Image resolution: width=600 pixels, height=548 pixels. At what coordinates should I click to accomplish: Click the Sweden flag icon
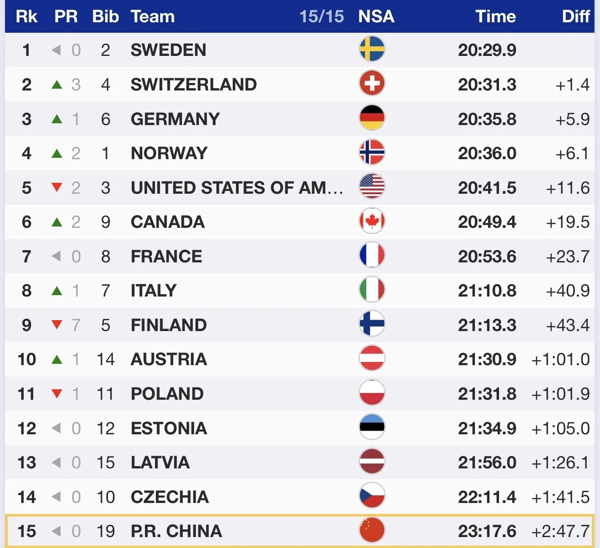372,49
